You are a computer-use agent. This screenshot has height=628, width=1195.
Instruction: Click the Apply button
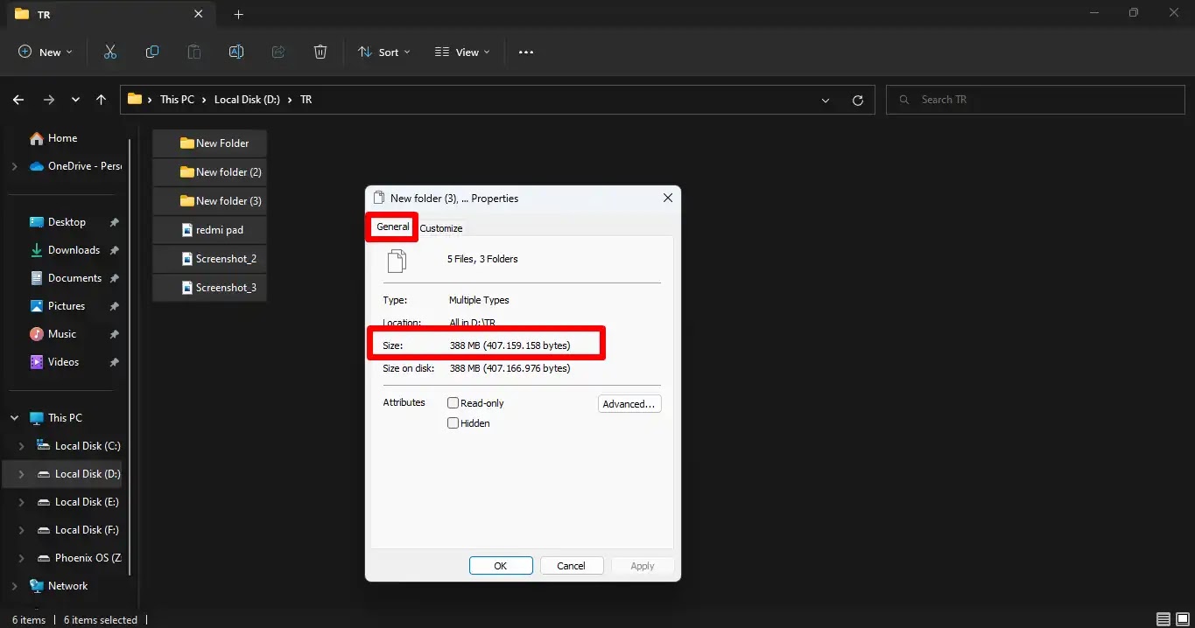pos(643,566)
